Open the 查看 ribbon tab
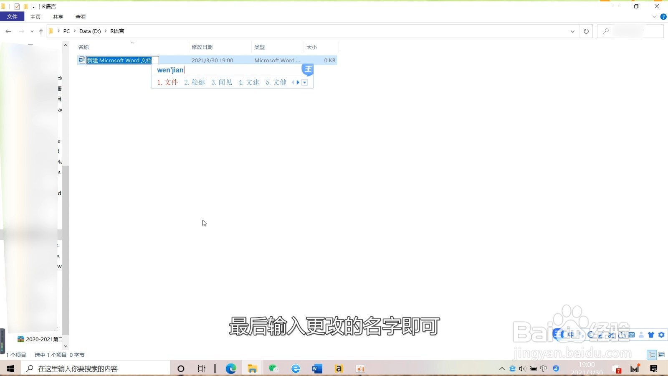This screenshot has height=376, width=668. pyautogui.click(x=81, y=17)
